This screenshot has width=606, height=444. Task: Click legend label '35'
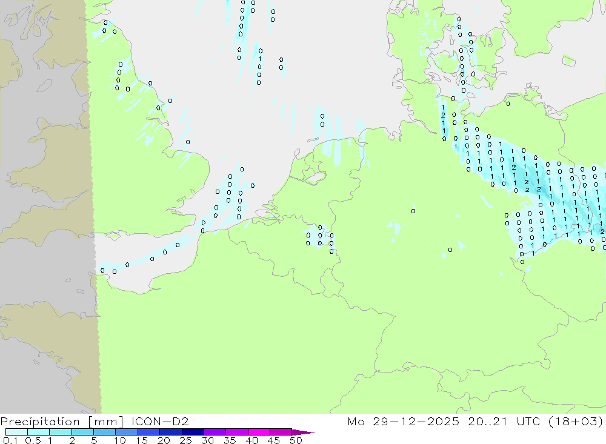(x=230, y=440)
